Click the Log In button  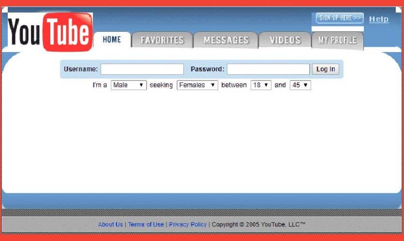click(x=326, y=69)
